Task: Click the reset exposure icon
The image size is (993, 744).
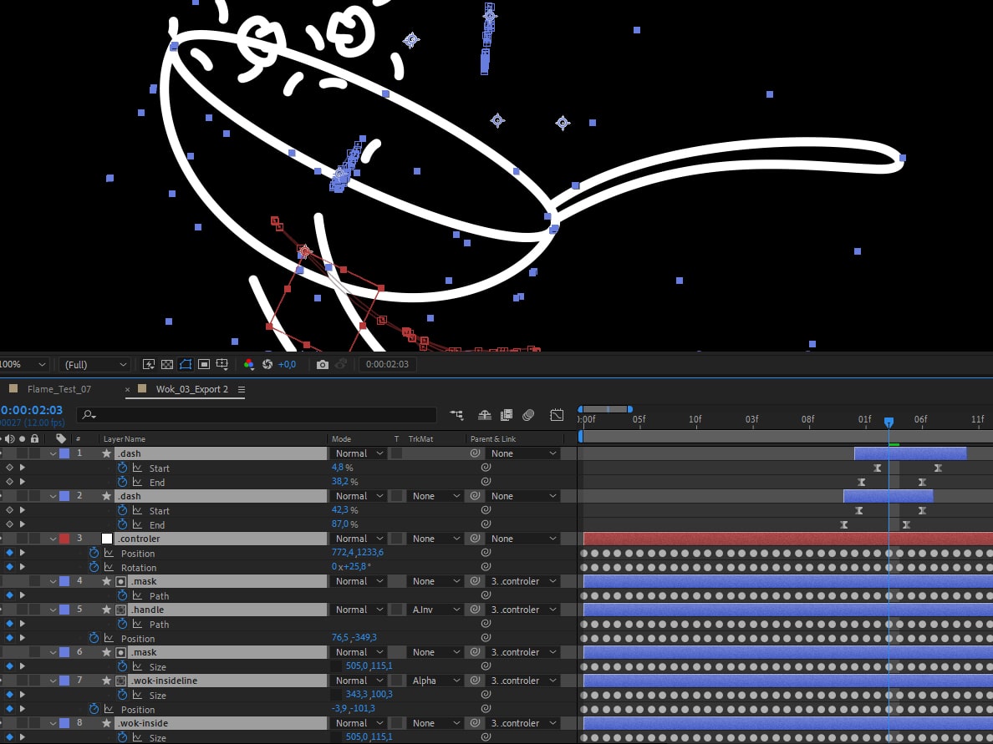Action: (x=267, y=365)
